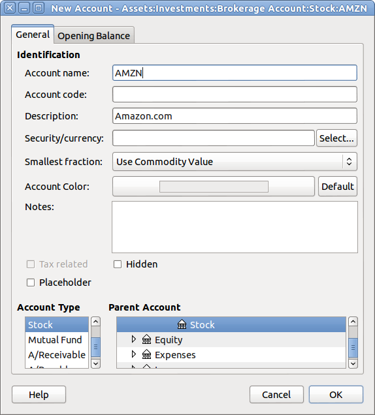Open the security Select... dialog button

click(x=336, y=138)
